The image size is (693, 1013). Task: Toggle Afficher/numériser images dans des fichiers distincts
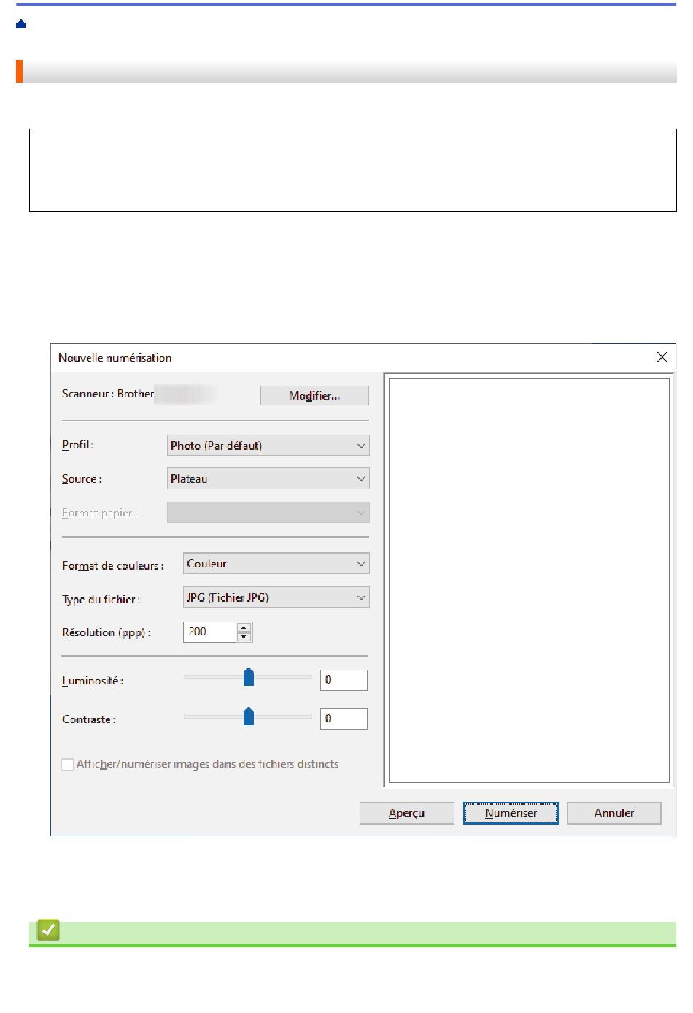(68, 764)
